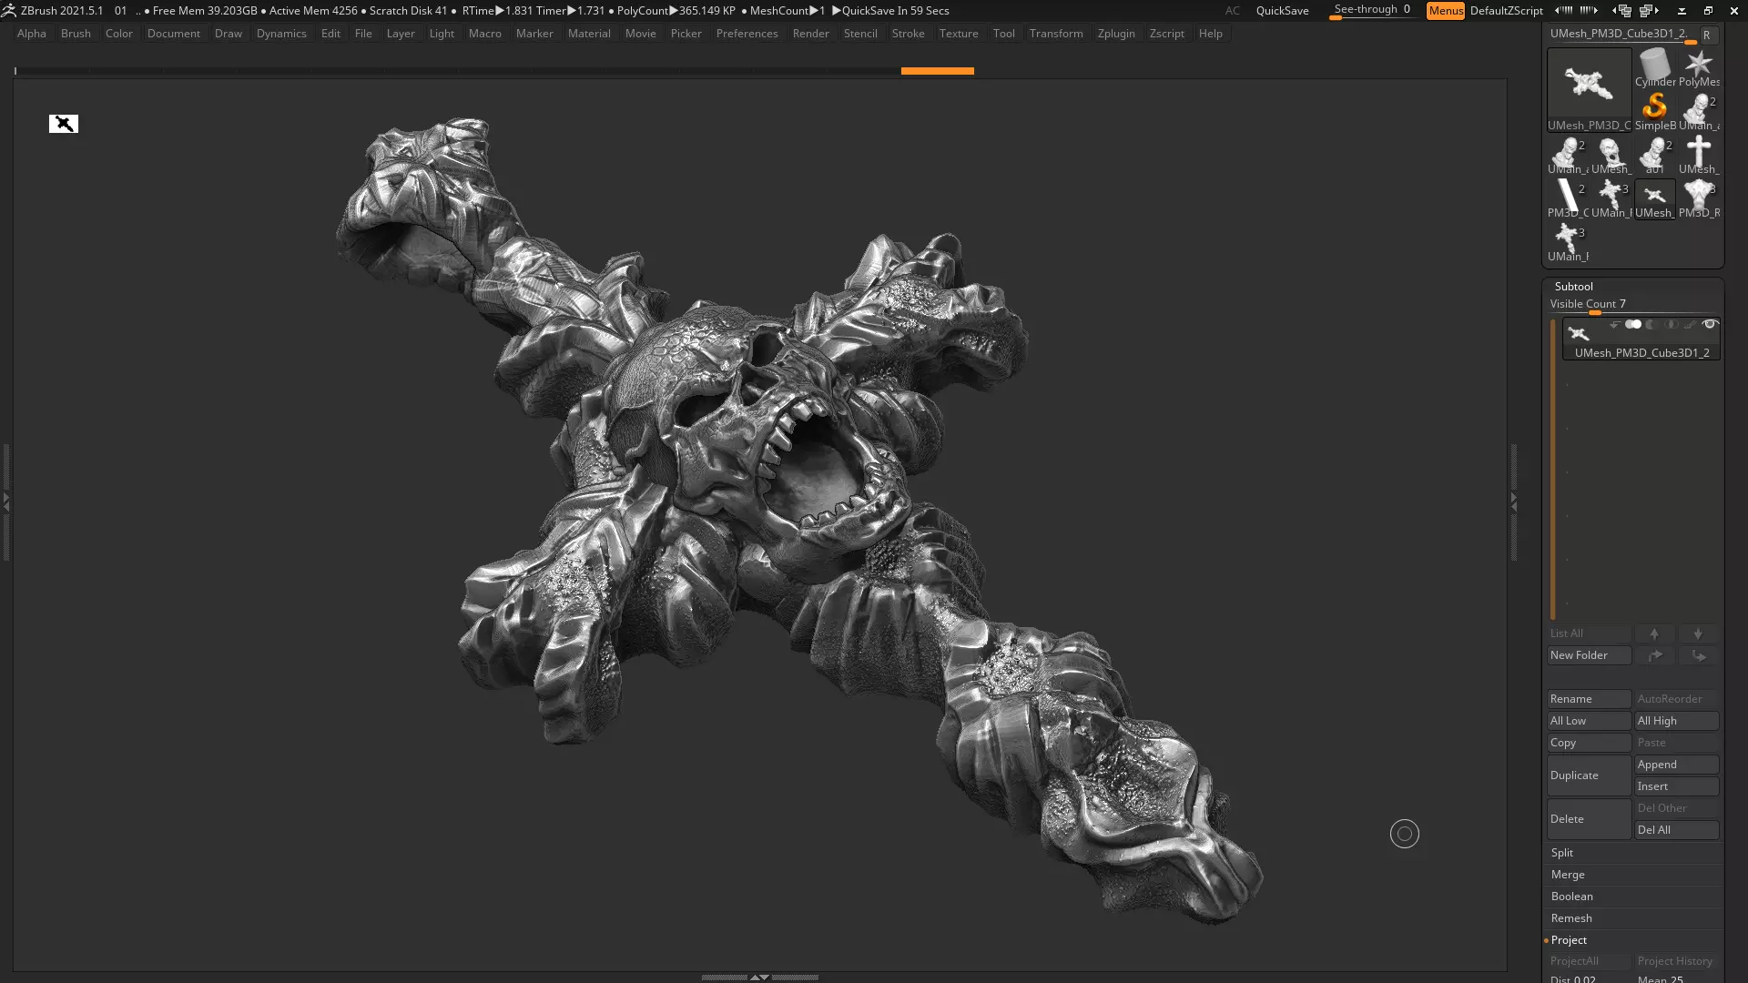
Task: Toggle the subtool polypaint brush icon
Action: click(1690, 324)
